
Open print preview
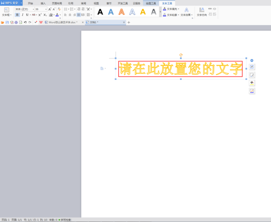click(21, 23)
